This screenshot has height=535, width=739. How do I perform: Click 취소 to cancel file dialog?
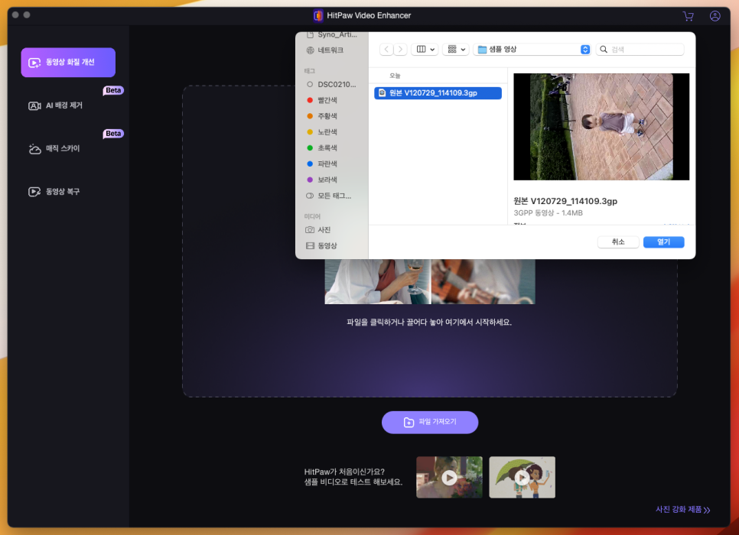pyautogui.click(x=618, y=242)
